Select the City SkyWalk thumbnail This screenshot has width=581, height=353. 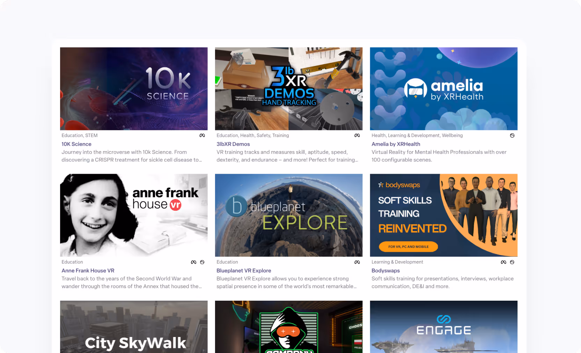134,327
